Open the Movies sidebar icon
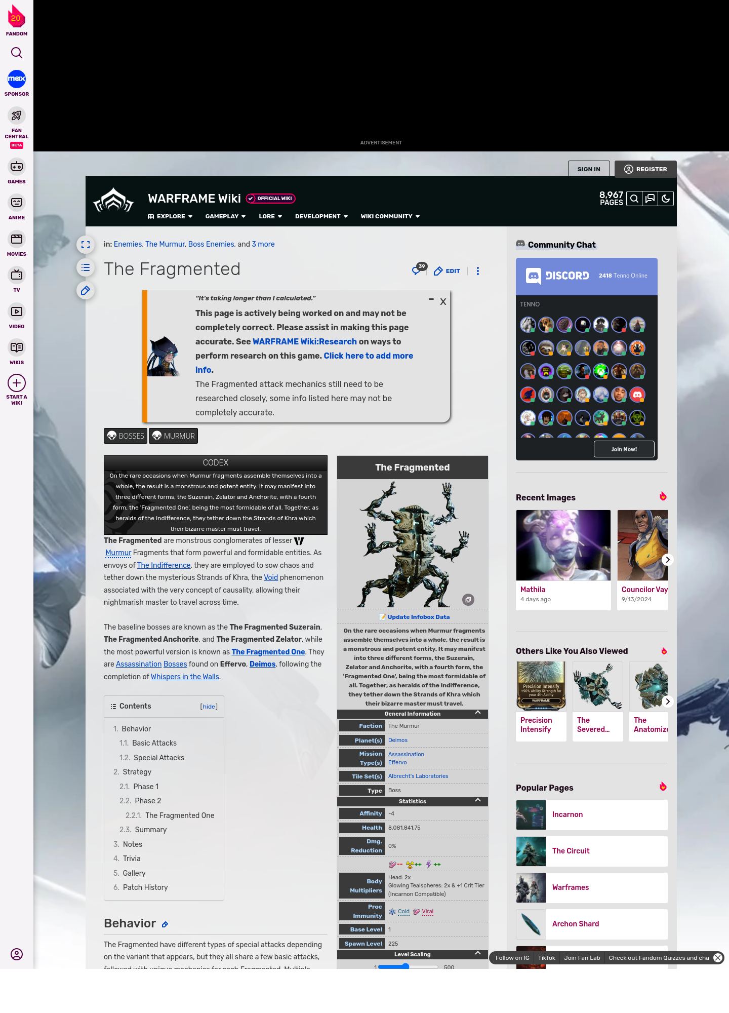Viewport: 729px width, 1013px height. (x=17, y=239)
